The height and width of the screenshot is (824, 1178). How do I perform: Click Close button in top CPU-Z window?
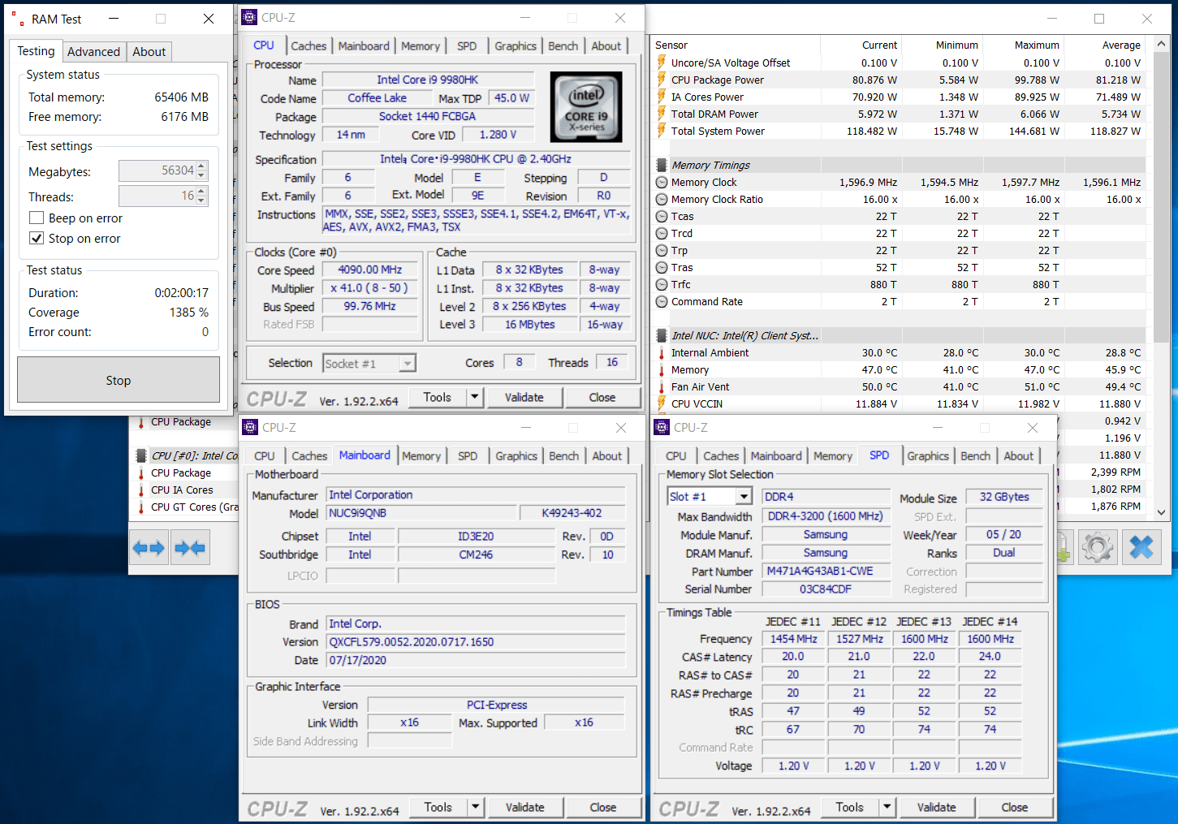click(602, 398)
